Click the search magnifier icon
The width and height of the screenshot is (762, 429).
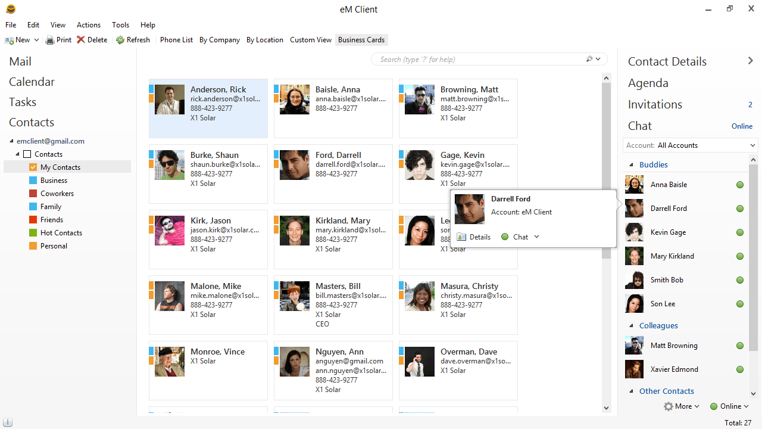(589, 59)
